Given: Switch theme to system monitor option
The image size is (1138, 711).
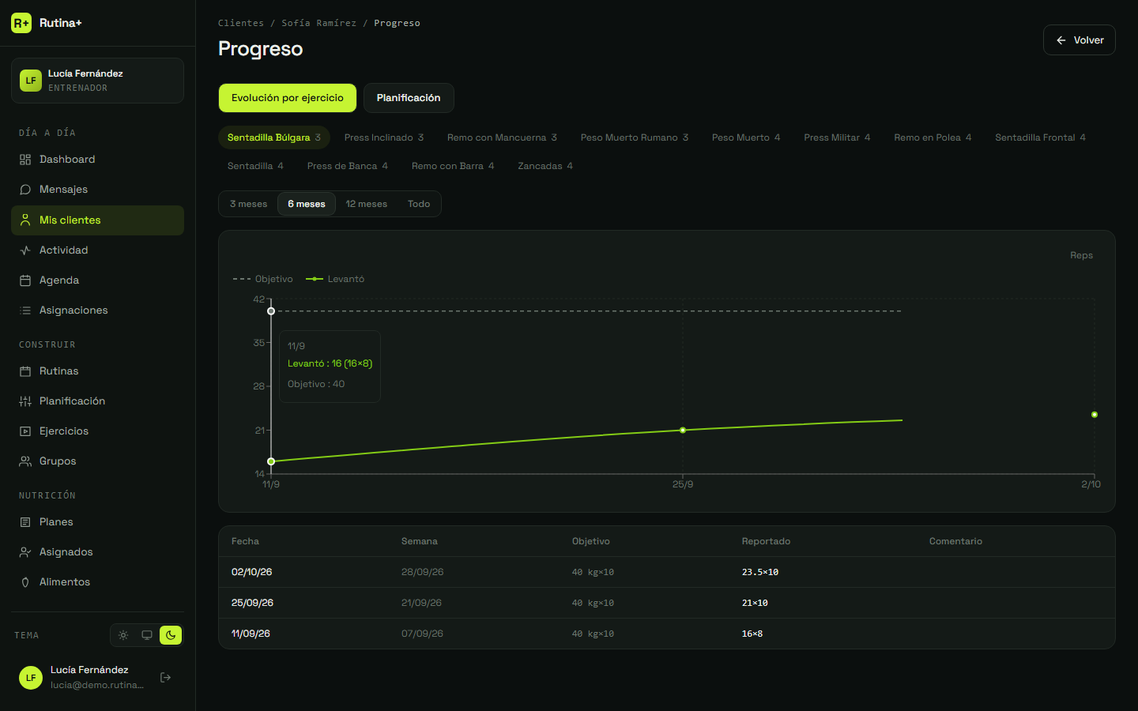Looking at the screenshot, I should [x=147, y=635].
